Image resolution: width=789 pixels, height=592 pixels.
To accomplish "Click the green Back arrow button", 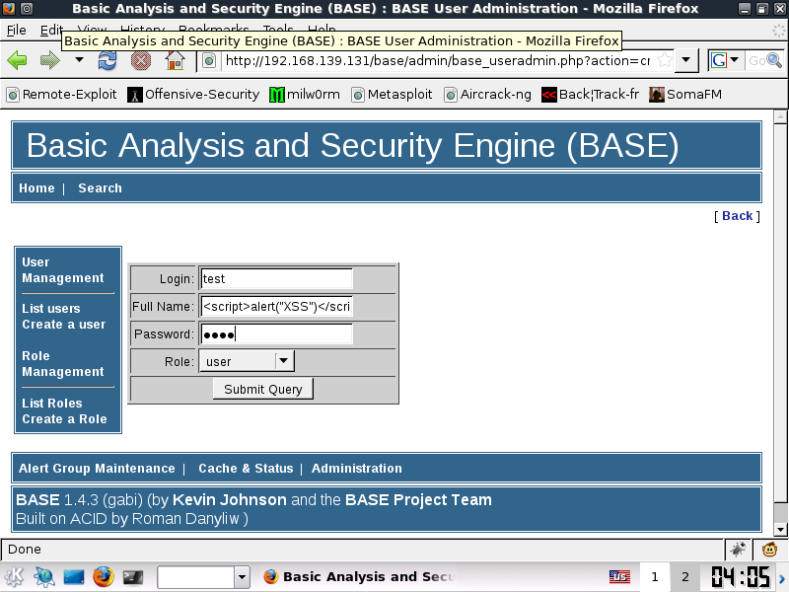I will click(17, 60).
